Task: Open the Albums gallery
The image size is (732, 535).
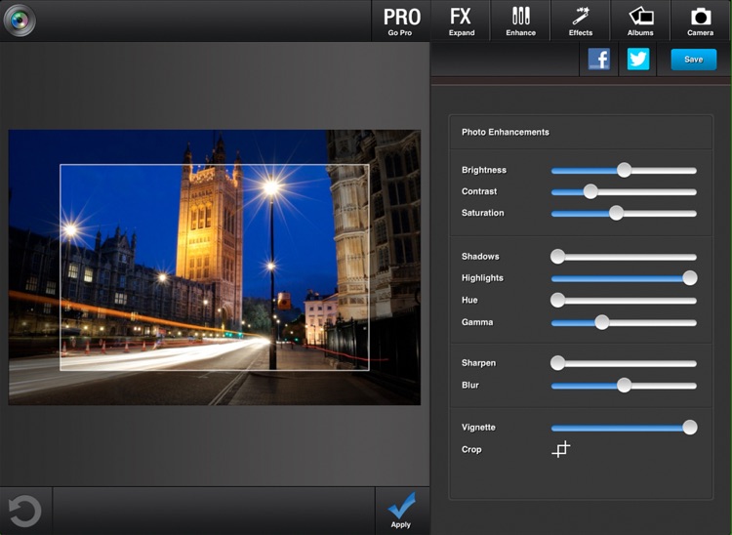Action: [640, 21]
